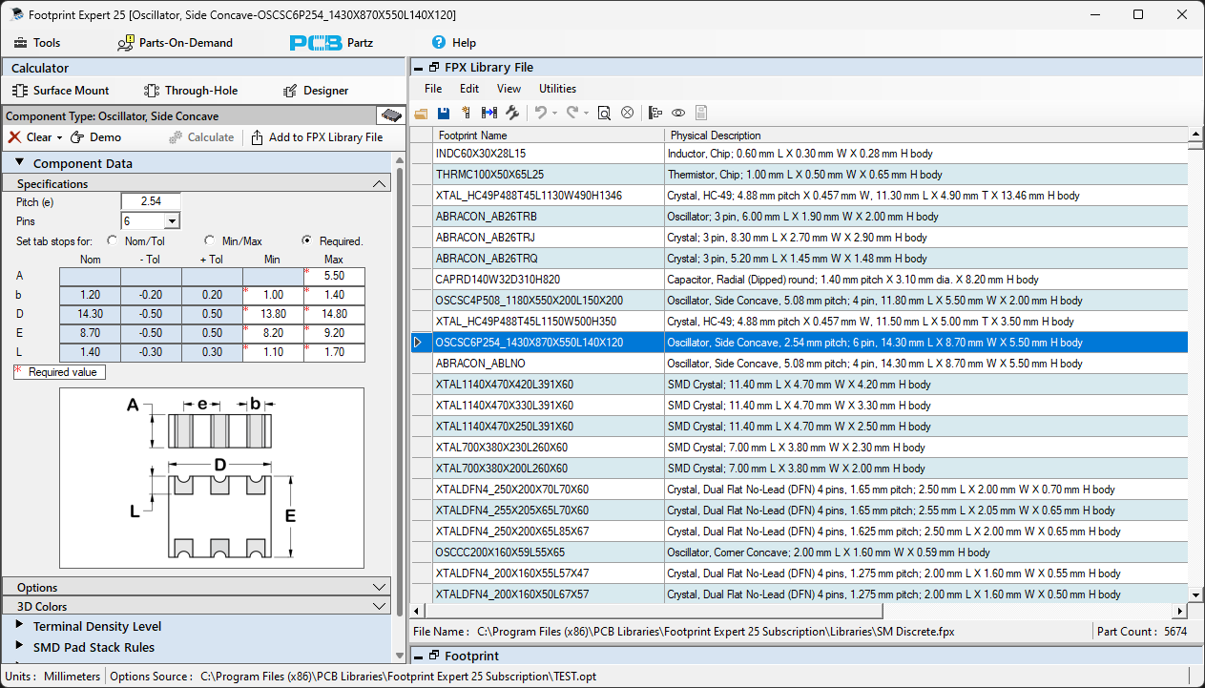The width and height of the screenshot is (1205, 688).
Task: Click the row arrow indicator beside OSCSC6P254
Action: 418,342
